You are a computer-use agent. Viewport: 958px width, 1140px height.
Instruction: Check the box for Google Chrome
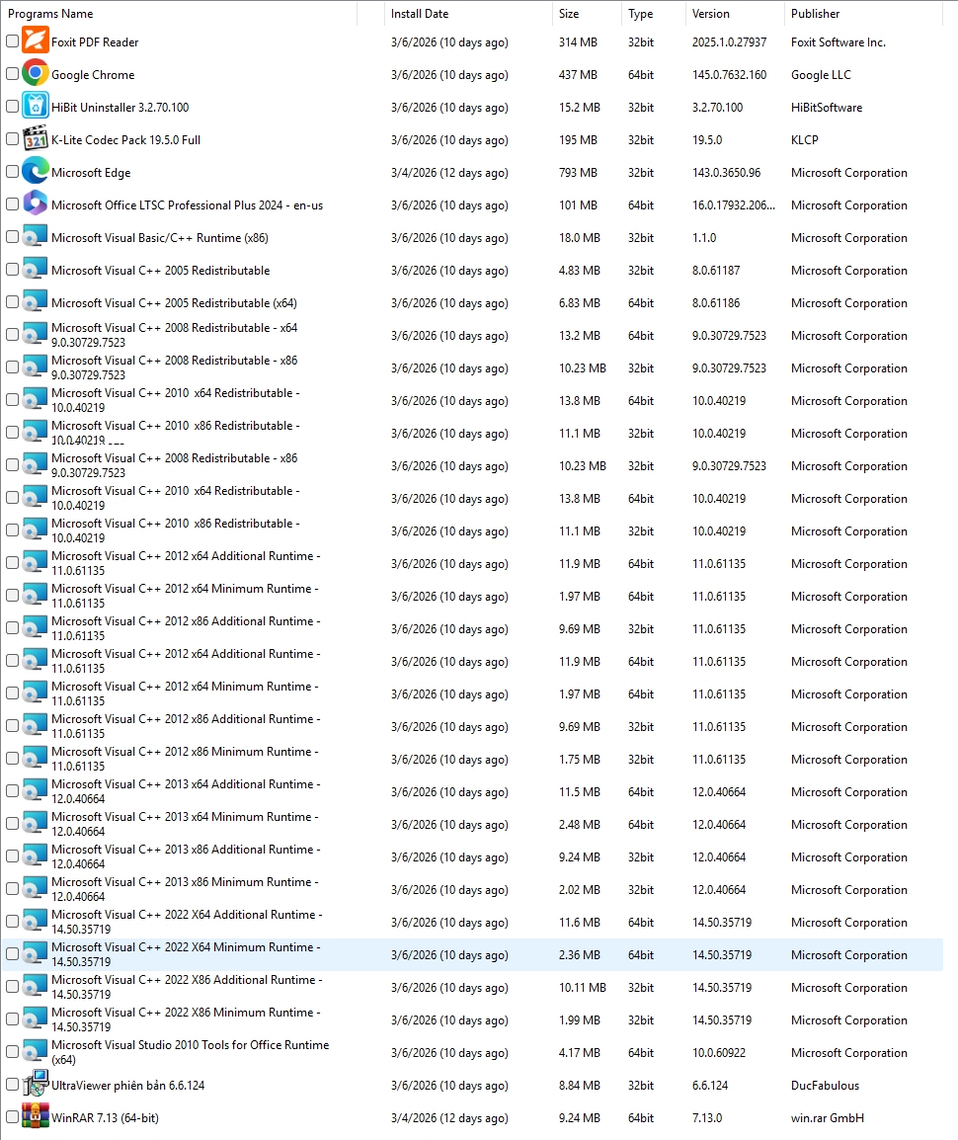[12, 74]
